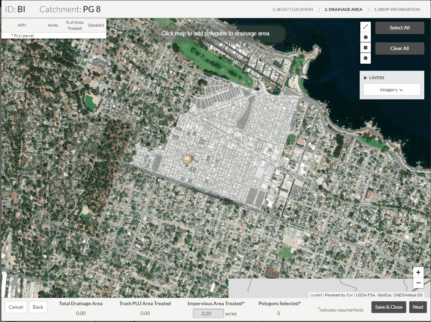431x322 pixels.
Task: Click the Cancel button
Action: [16, 307]
